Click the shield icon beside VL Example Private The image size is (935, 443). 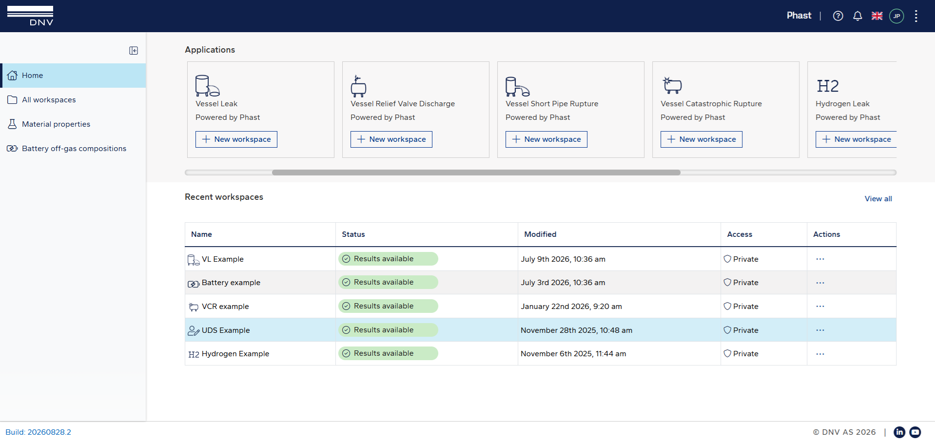pyautogui.click(x=727, y=259)
